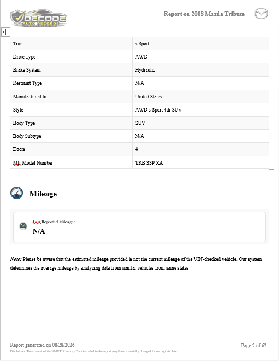Click the italic Note label in paragraph

[16, 259]
